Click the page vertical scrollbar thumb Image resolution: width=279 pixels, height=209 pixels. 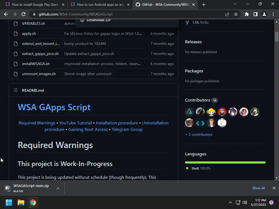[277, 36]
